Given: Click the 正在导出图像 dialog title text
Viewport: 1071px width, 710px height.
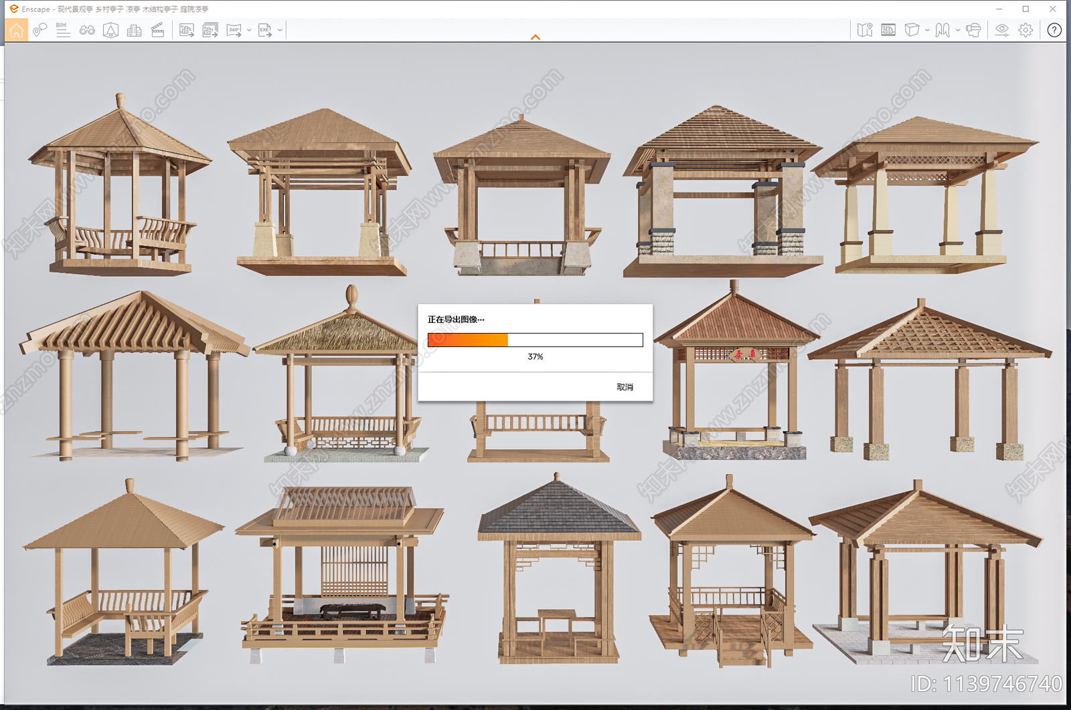Looking at the screenshot, I should point(456,320).
